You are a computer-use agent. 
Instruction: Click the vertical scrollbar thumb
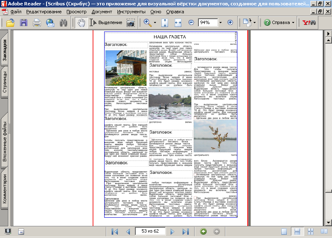(328, 191)
